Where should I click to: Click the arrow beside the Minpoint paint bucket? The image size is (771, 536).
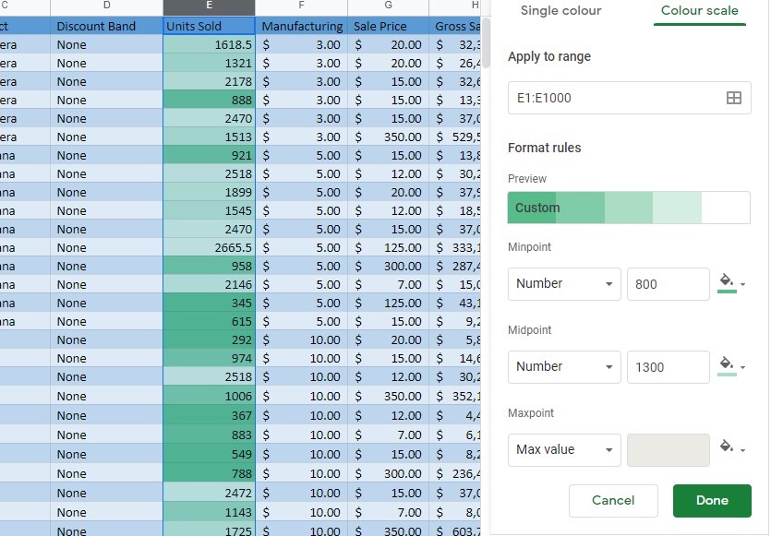point(741,286)
